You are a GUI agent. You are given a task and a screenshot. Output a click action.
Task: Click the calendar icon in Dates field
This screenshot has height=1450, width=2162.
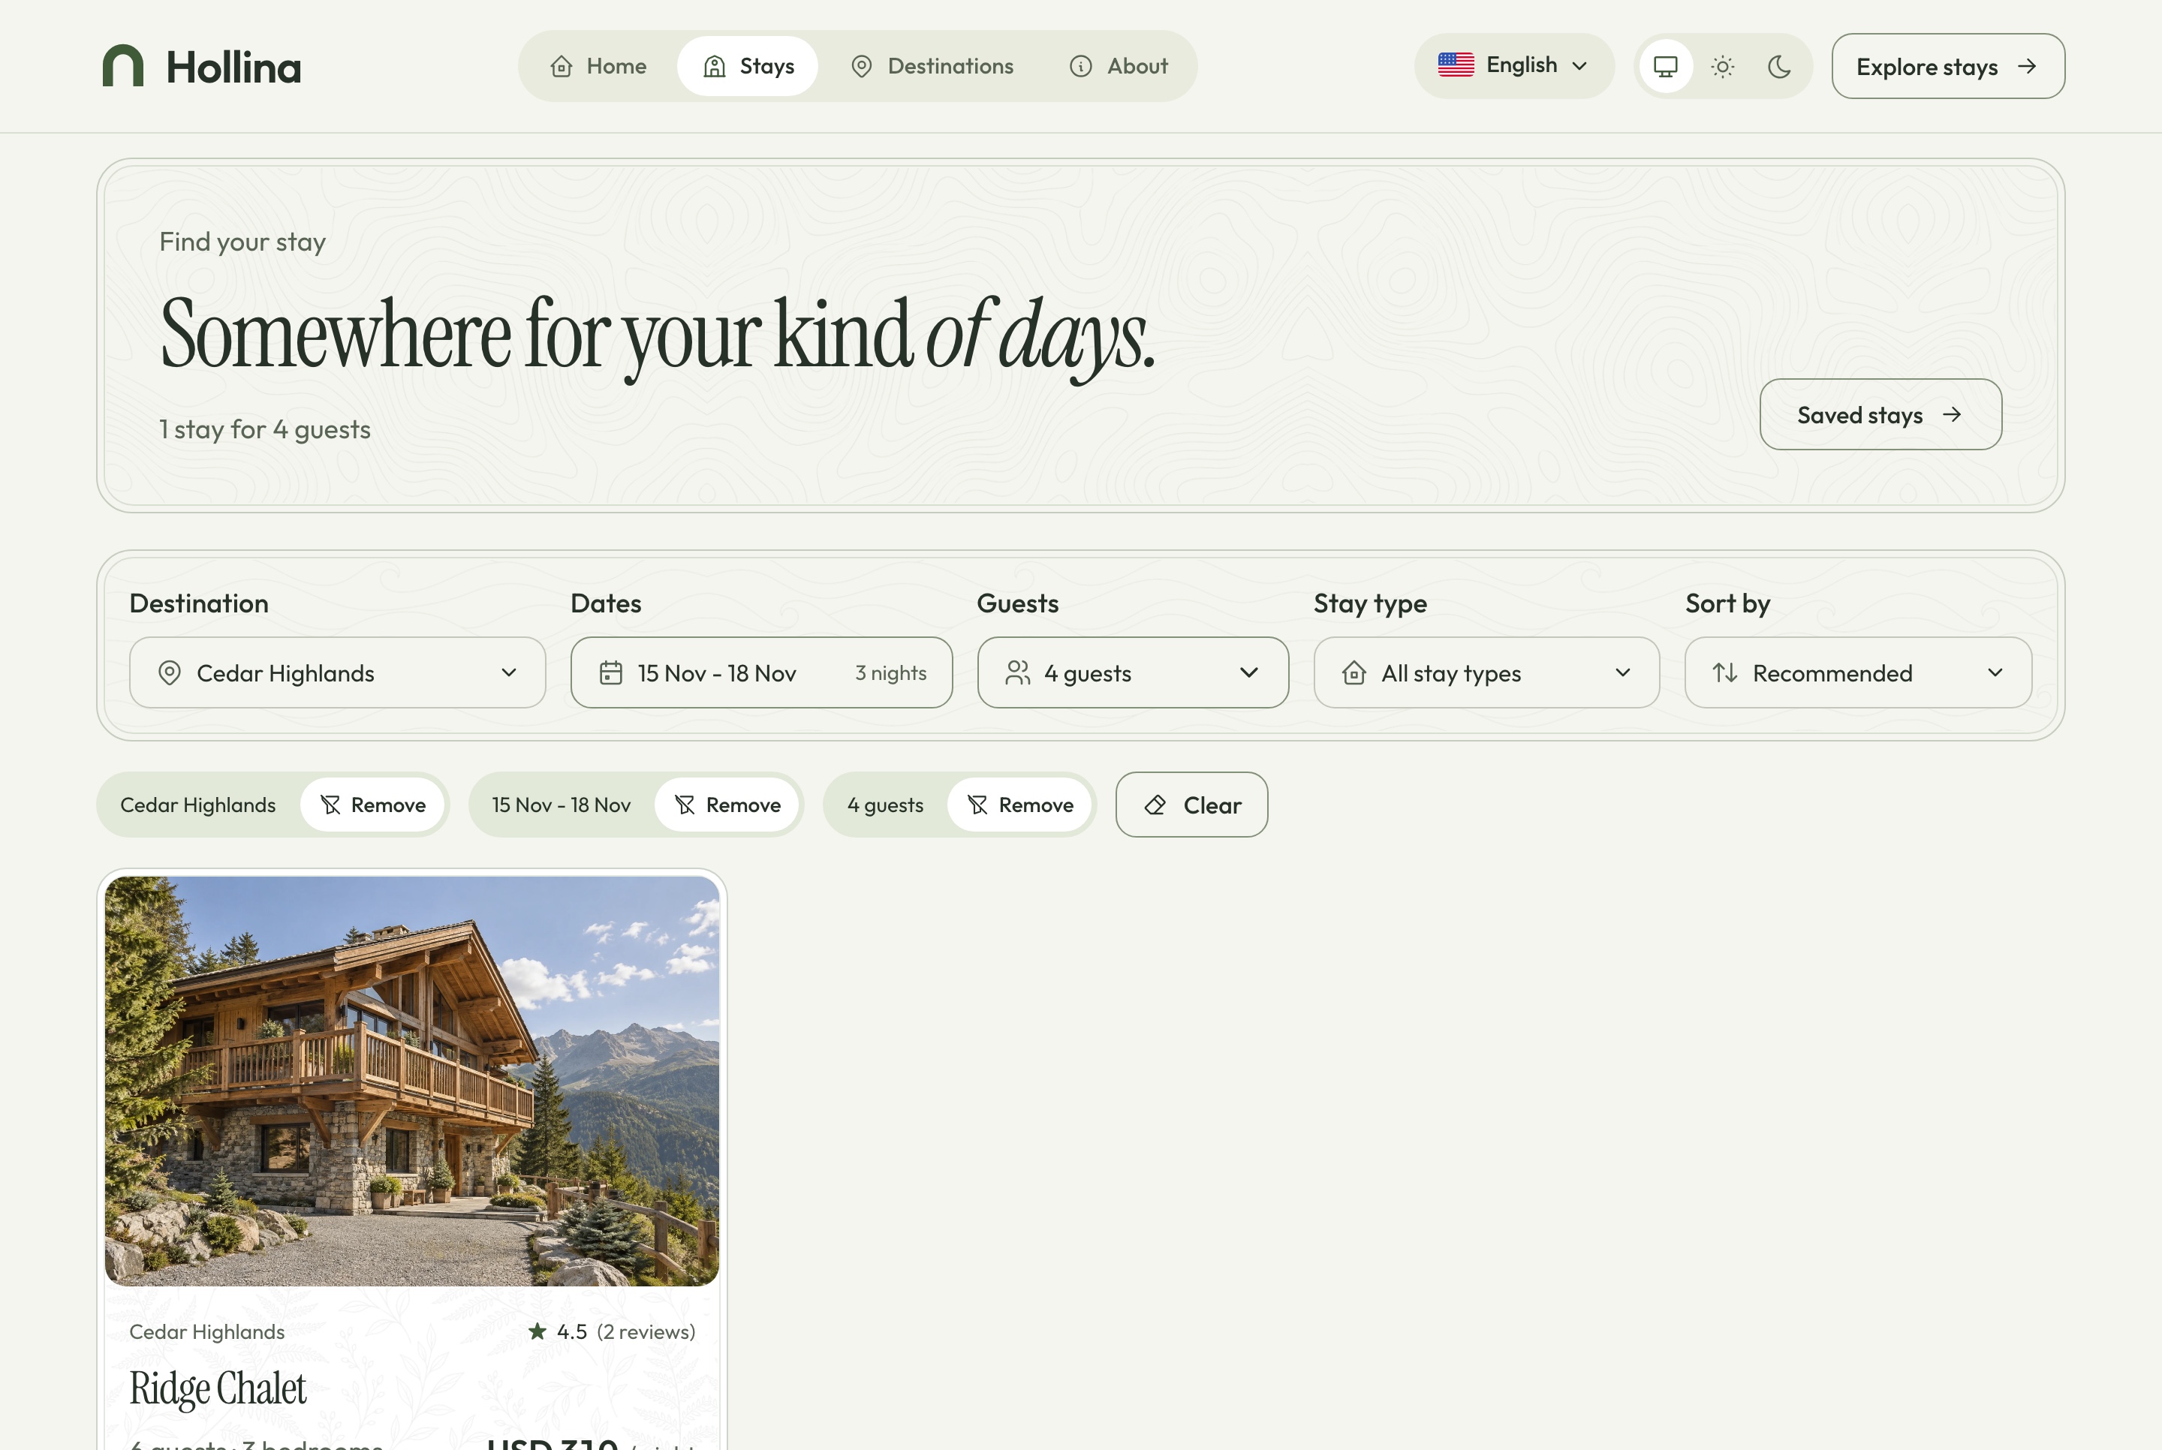pos(610,672)
